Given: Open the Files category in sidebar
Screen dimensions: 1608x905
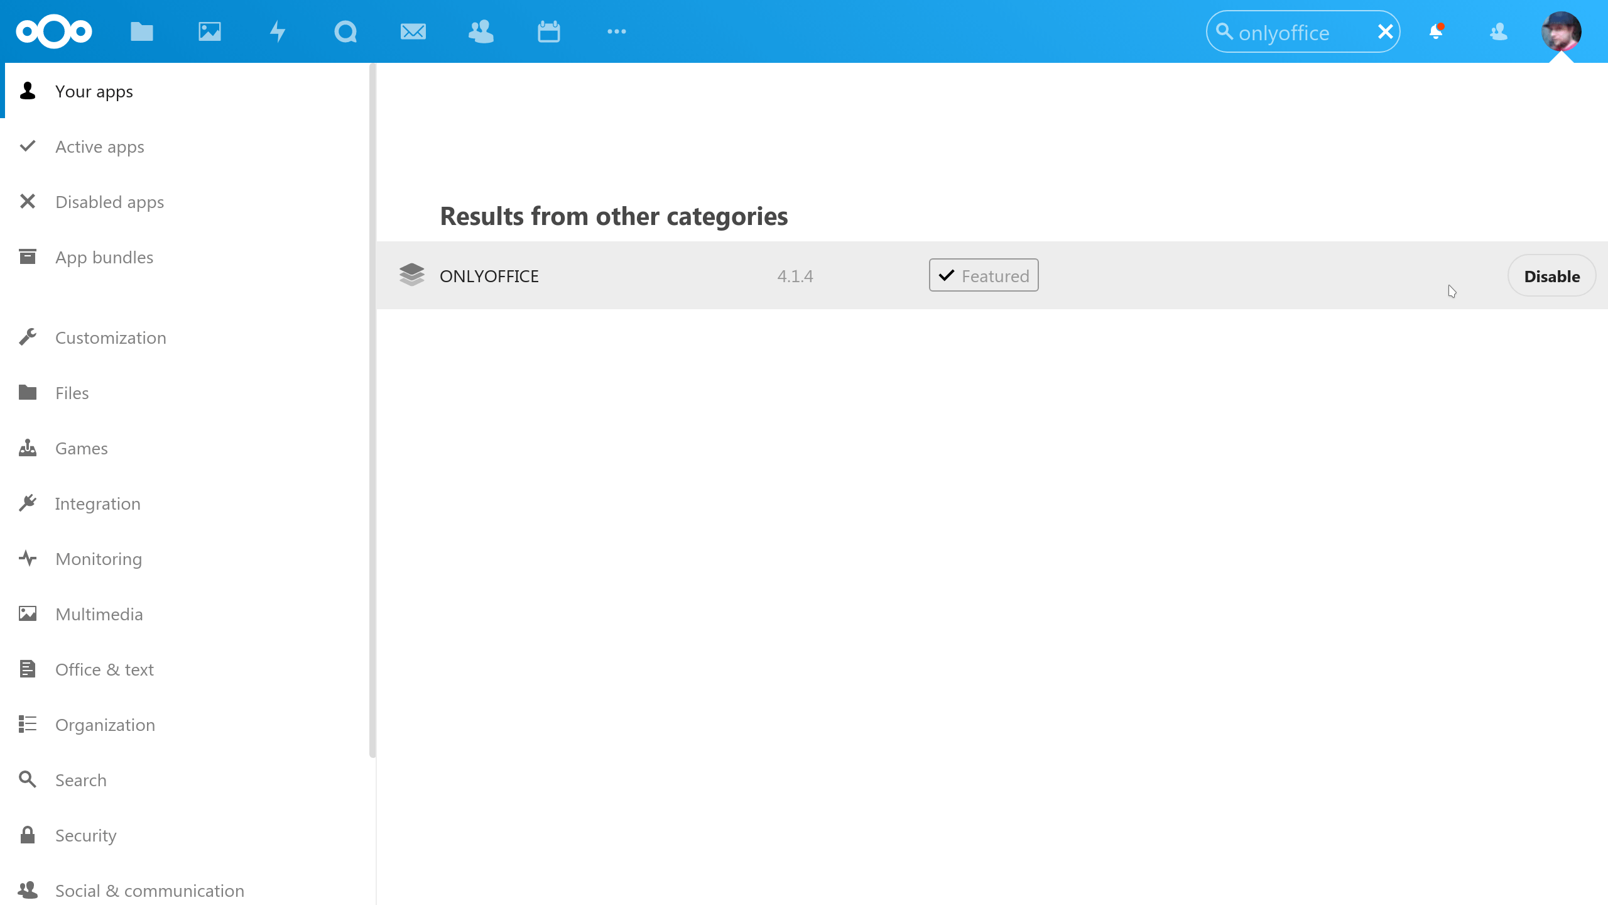Looking at the screenshot, I should pos(187,393).
